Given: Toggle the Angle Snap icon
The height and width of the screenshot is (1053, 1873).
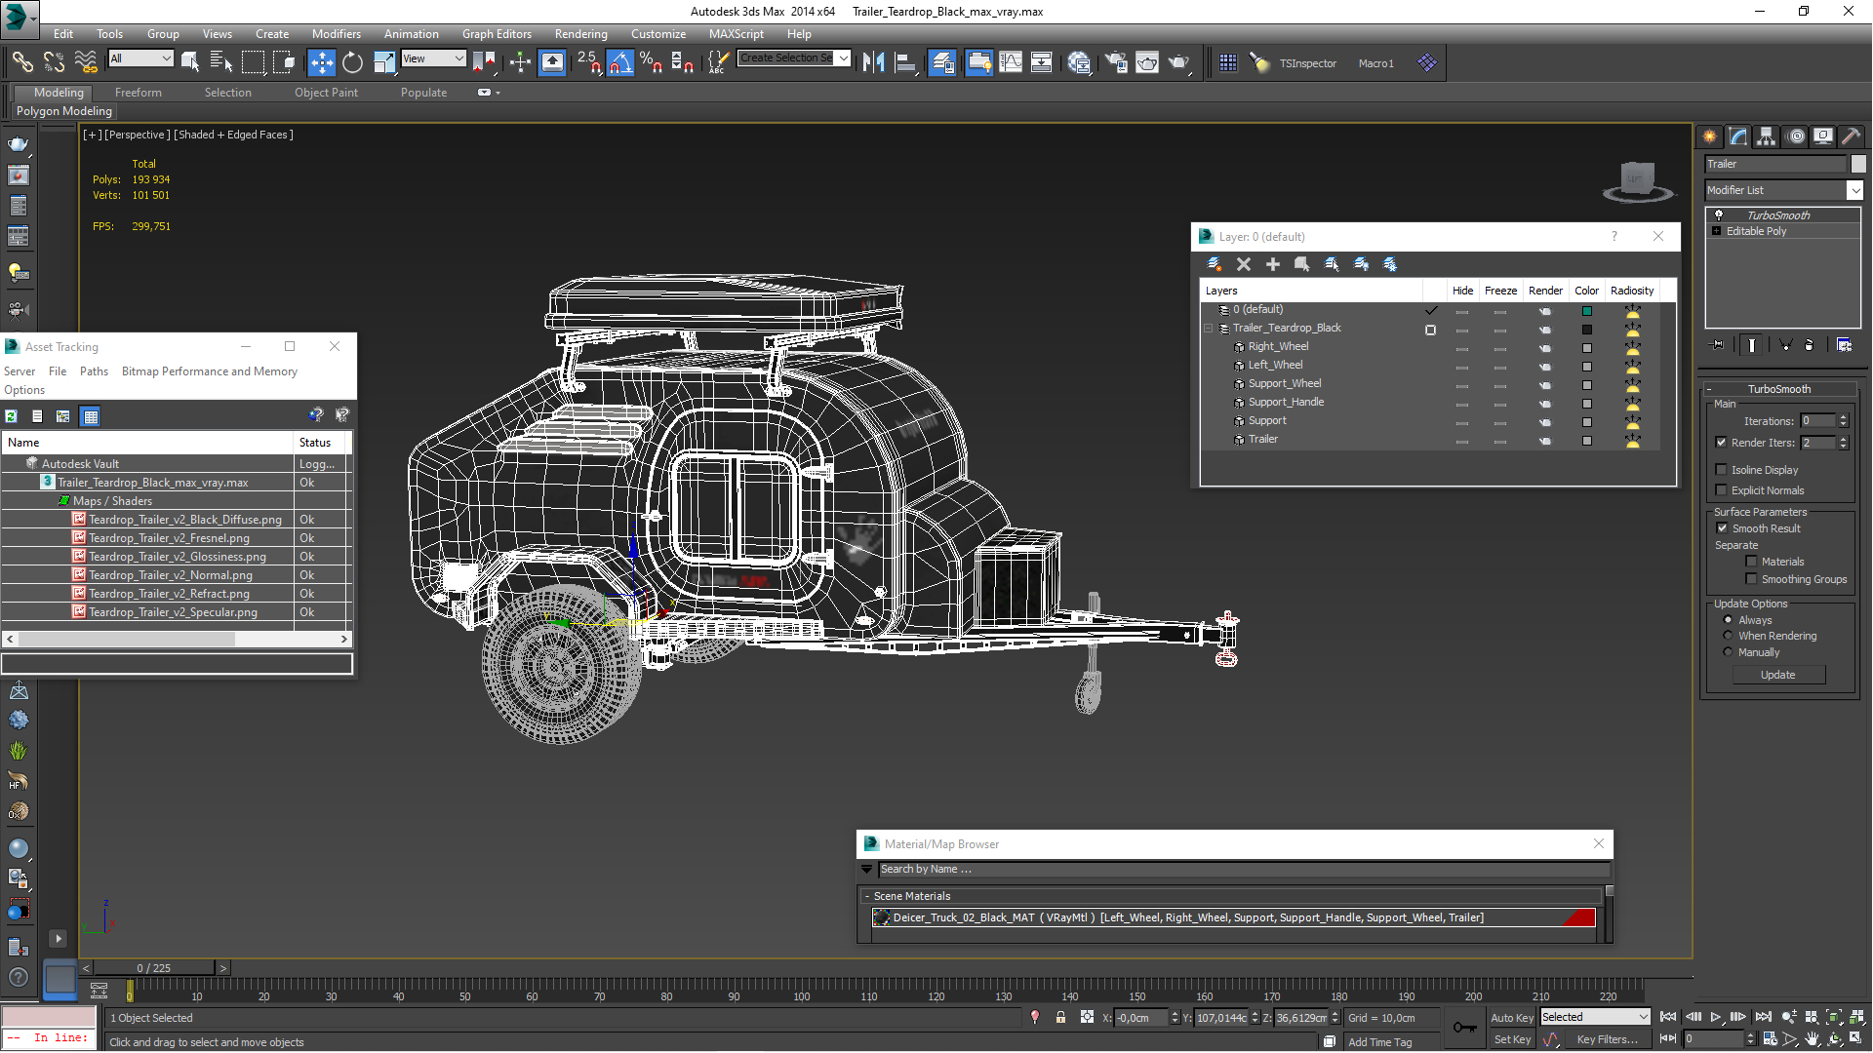Looking at the screenshot, I should click(x=619, y=63).
